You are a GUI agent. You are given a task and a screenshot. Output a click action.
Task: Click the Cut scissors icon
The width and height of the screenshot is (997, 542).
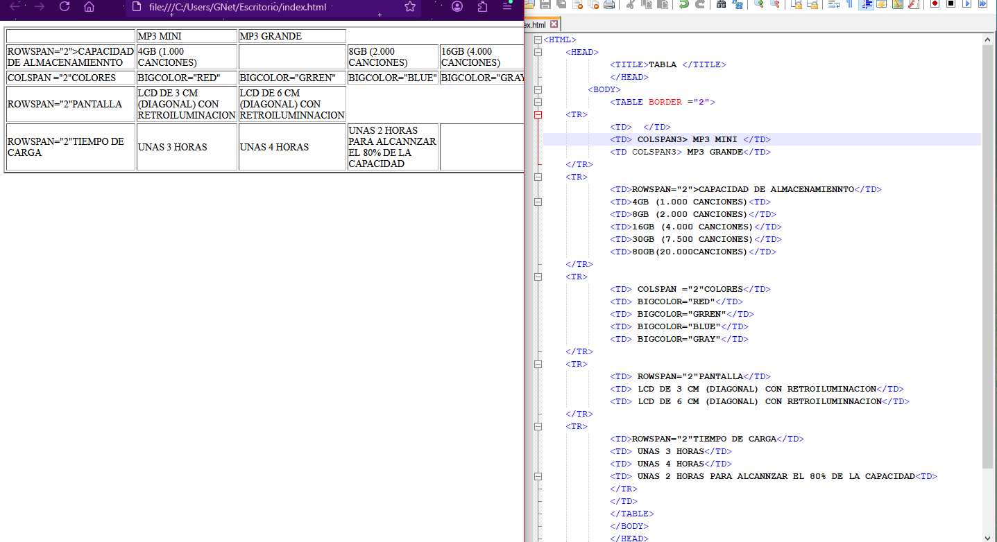coord(630,4)
